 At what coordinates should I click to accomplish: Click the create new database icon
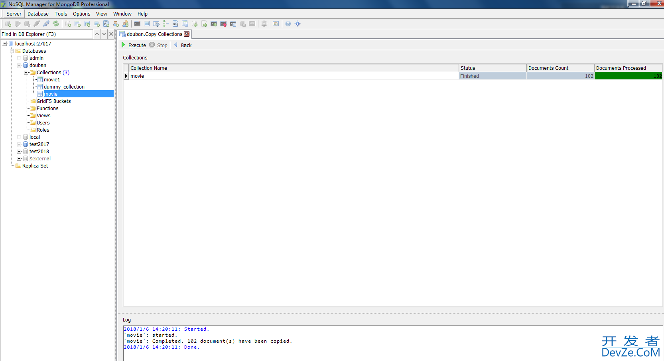coord(68,24)
